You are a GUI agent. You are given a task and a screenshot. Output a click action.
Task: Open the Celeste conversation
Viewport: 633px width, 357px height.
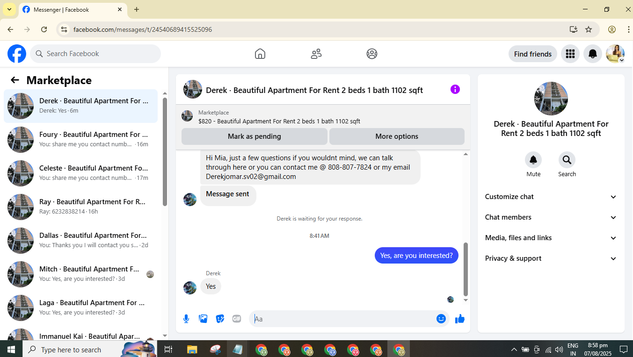[x=80, y=173]
